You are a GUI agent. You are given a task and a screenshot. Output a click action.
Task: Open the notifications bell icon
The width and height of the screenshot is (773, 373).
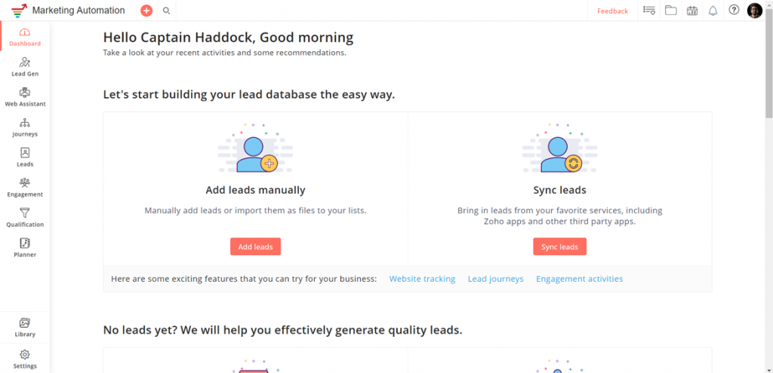pyautogui.click(x=713, y=11)
